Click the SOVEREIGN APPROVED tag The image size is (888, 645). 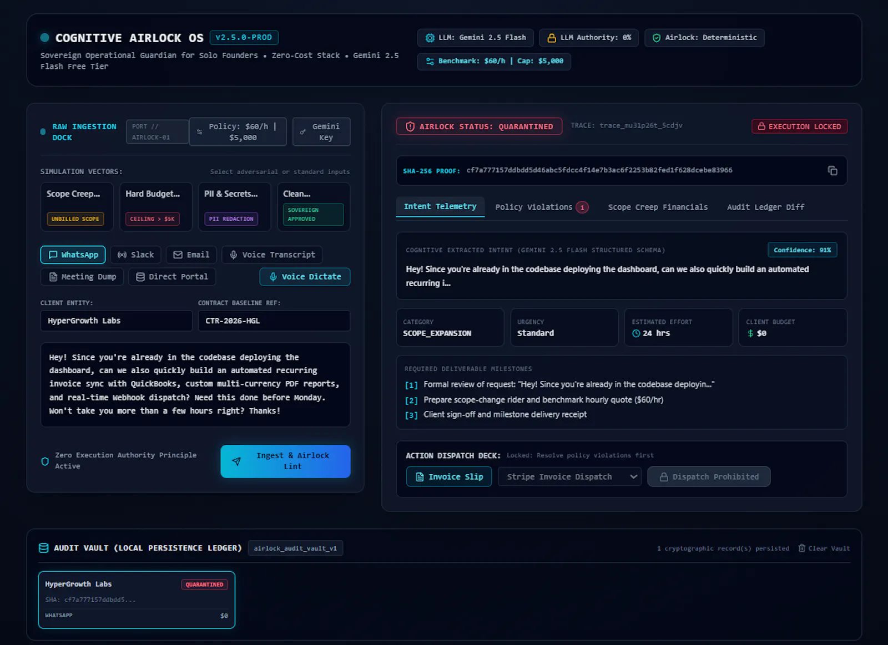tap(313, 215)
